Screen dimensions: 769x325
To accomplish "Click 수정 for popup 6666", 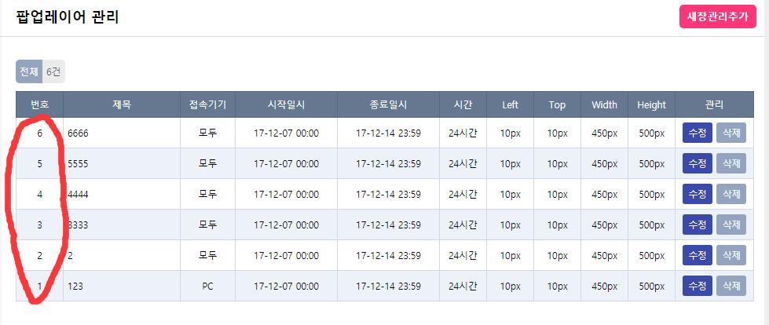I will pos(697,133).
